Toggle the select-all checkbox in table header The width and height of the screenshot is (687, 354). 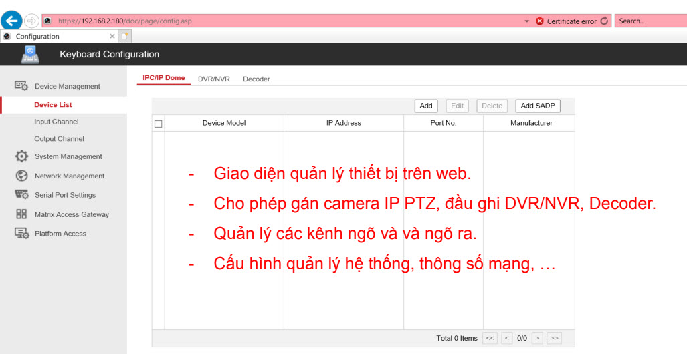[x=159, y=124]
